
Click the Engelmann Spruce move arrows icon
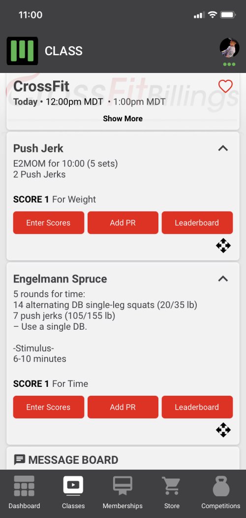click(x=223, y=430)
